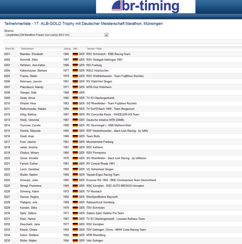Click the German flag for Rebmann, Jasmin
This screenshot has height=244, width=242.
pyautogui.click(x=75, y=81)
